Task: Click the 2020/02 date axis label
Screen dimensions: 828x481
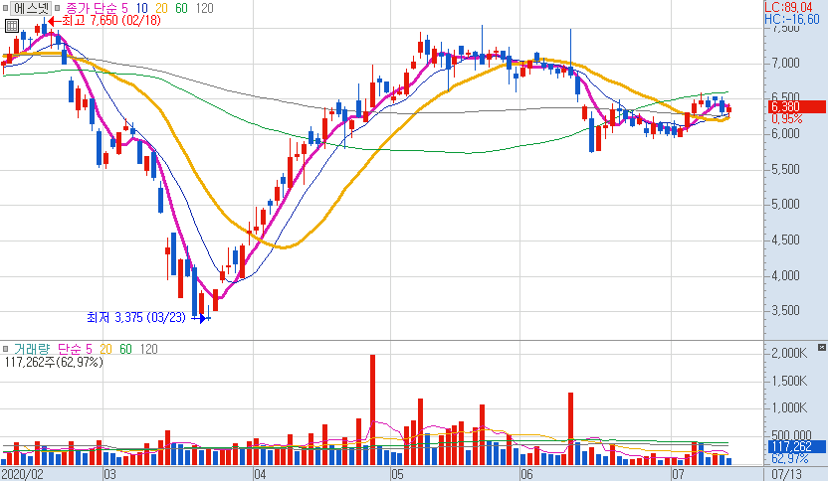Action: click(23, 474)
